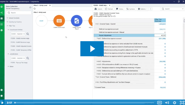Open the workflow share icon in sidebar
The width and height of the screenshot is (185, 105).
(x=2, y=12)
